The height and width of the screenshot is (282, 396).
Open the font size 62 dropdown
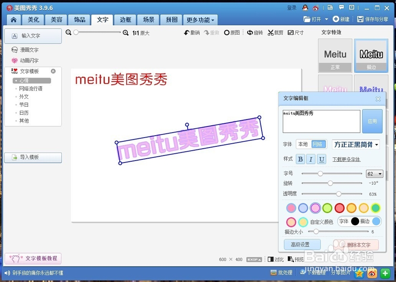(374, 174)
